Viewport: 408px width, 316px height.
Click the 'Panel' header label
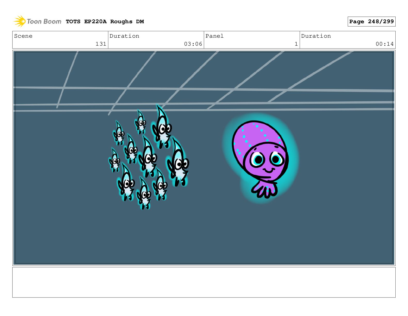pyautogui.click(x=214, y=36)
